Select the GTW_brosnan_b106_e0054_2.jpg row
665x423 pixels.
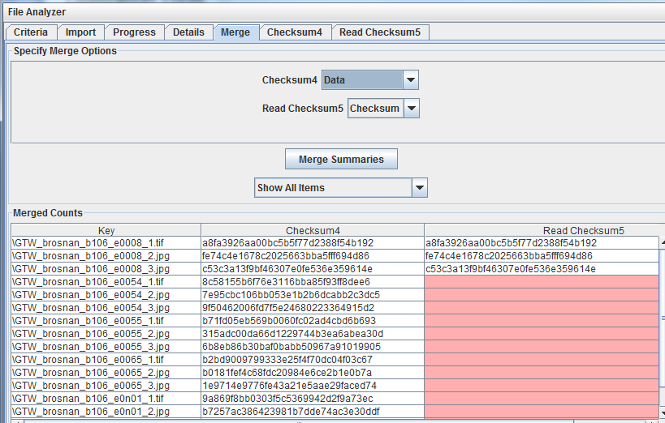tap(106, 294)
